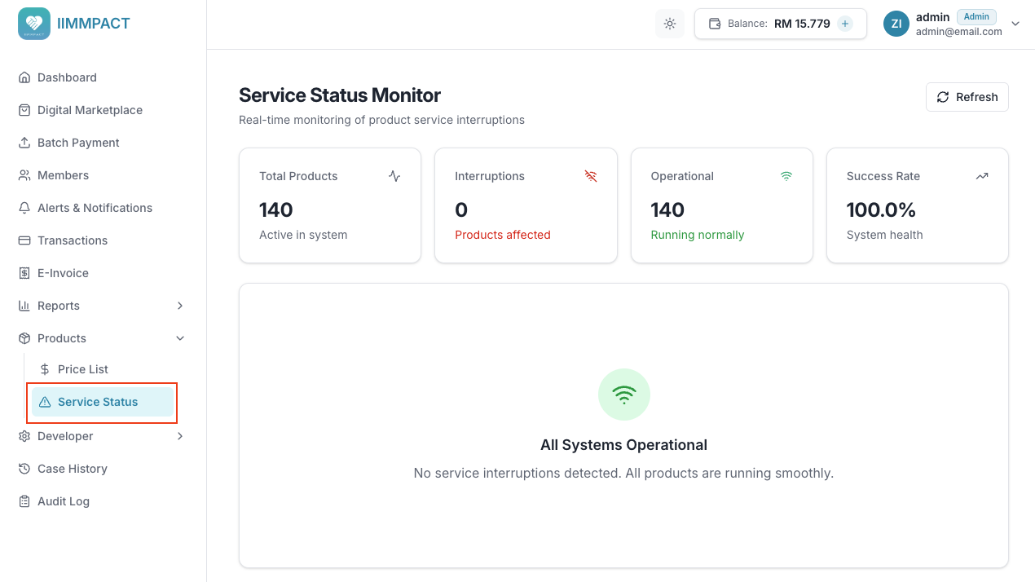1035x582 pixels.
Task: Select the Digital Marketplace icon
Action: point(24,109)
